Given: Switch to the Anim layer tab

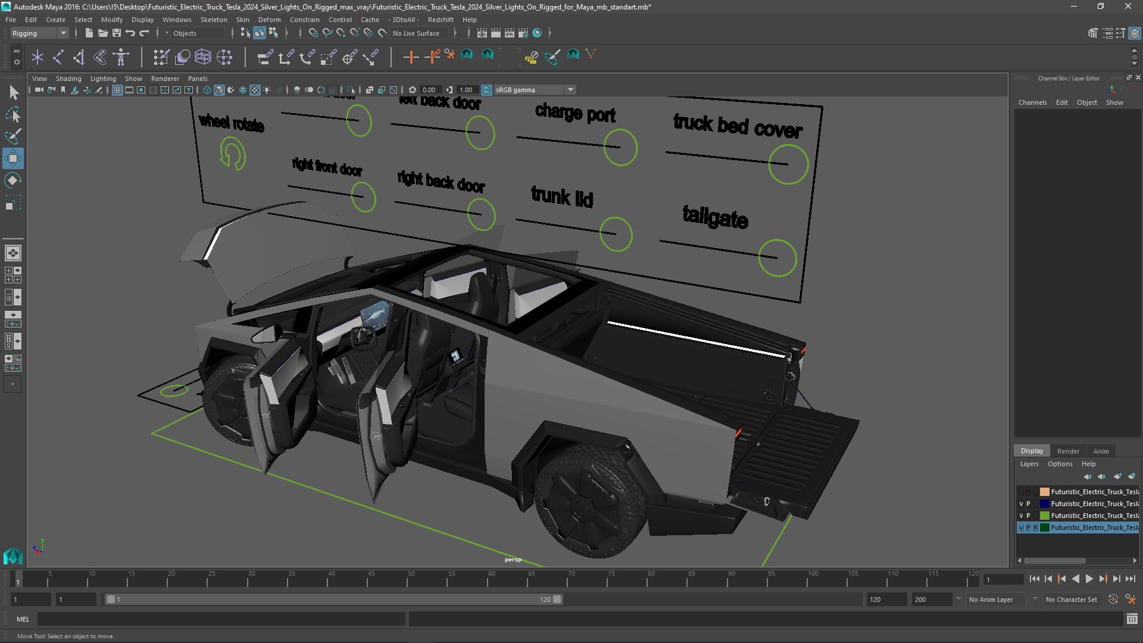Looking at the screenshot, I should tap(1101, 451).
